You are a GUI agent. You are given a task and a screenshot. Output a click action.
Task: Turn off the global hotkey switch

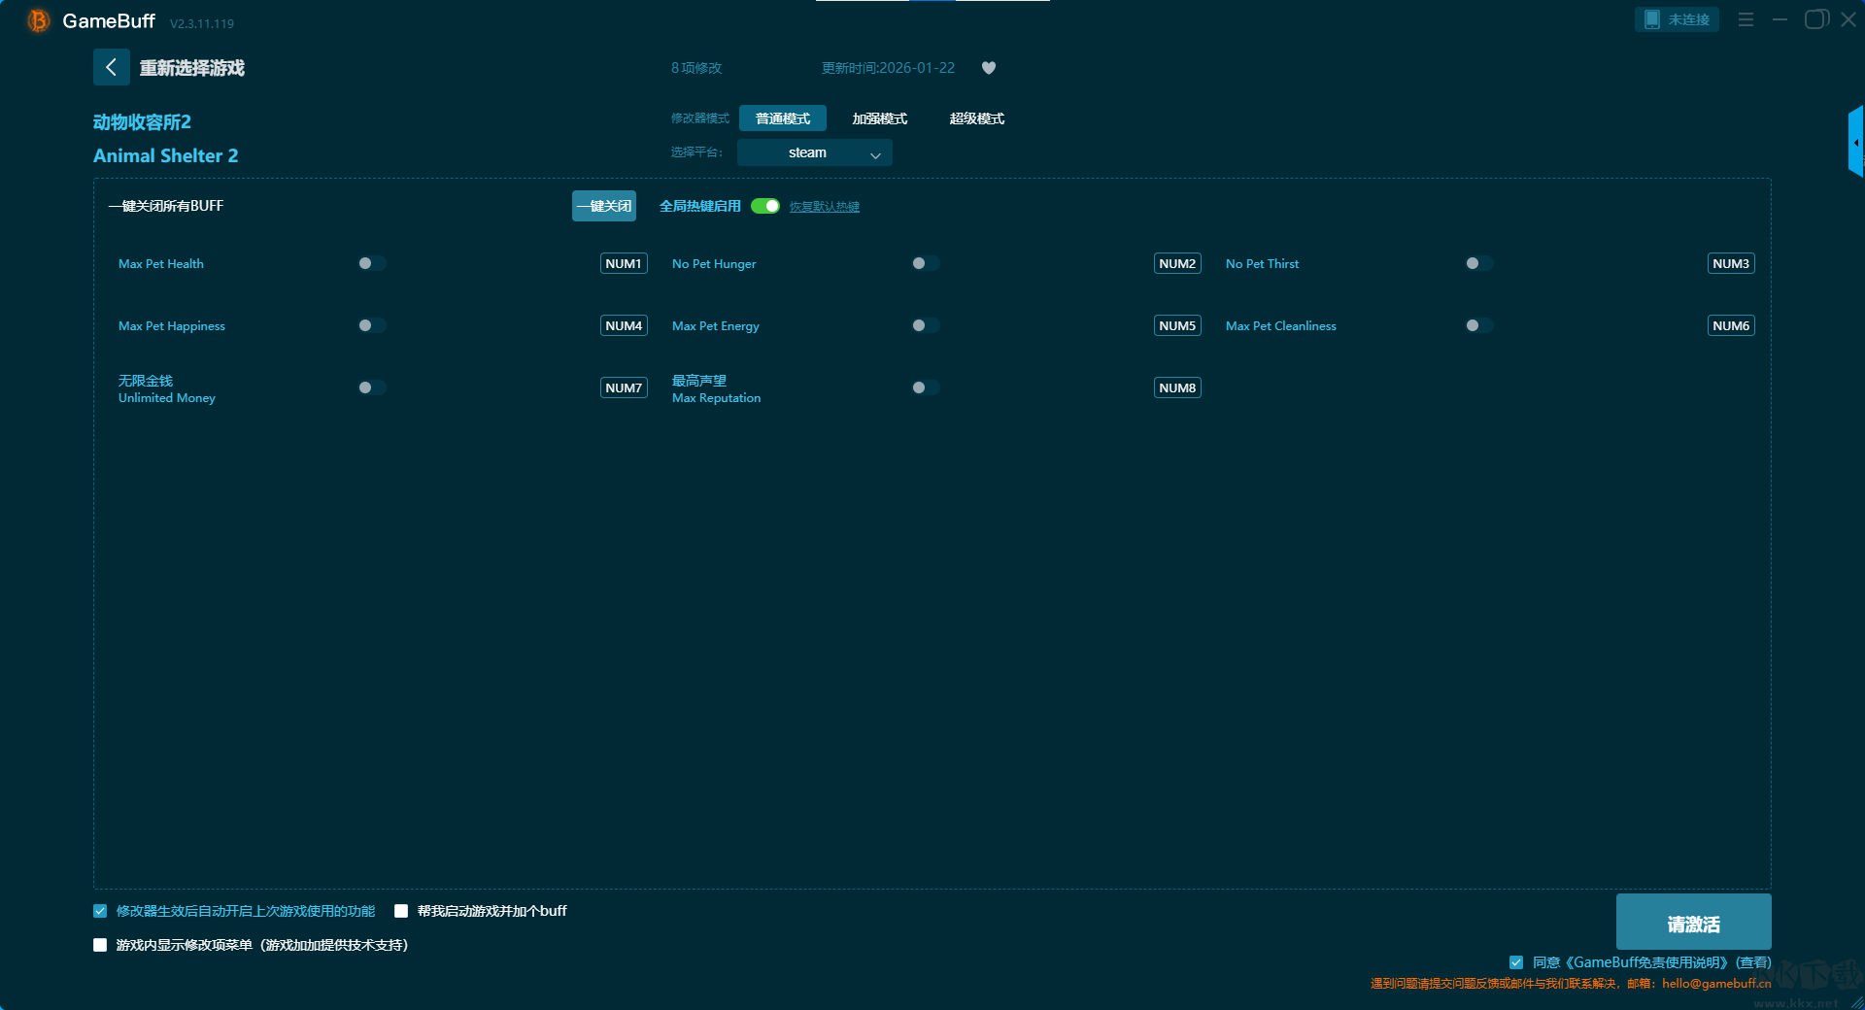point(765,206)
